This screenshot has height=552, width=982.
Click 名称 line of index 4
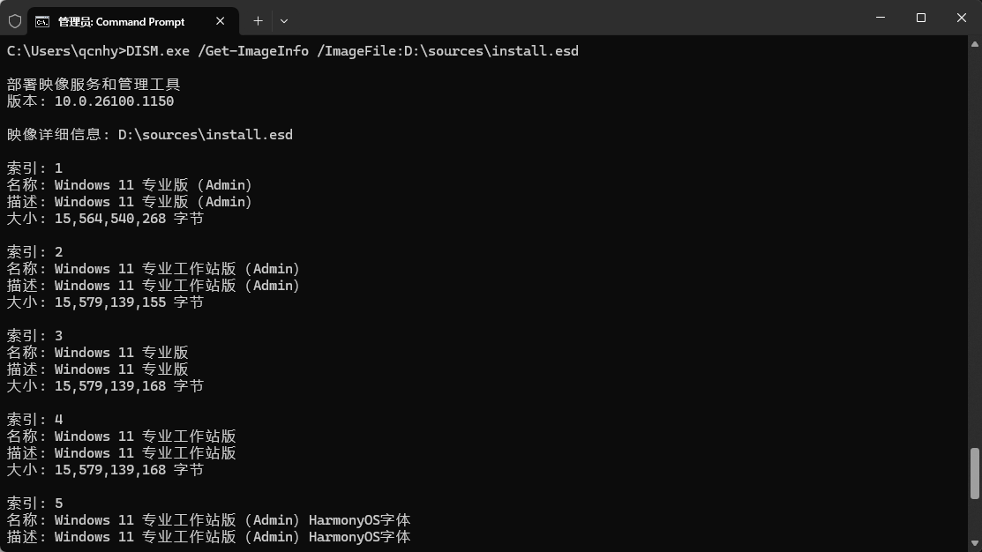click(122, 436)
